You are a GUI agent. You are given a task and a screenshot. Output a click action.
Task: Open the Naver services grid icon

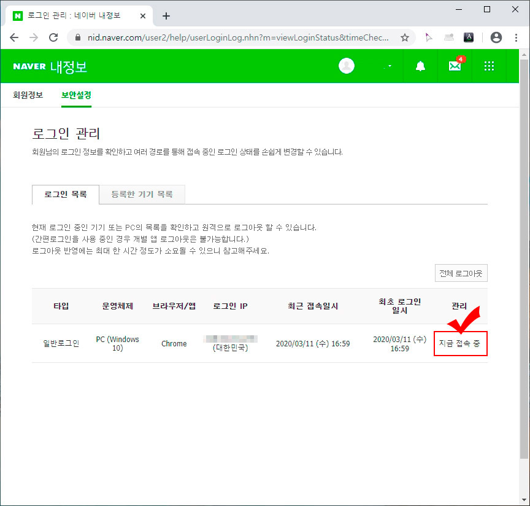pos(488,66)
